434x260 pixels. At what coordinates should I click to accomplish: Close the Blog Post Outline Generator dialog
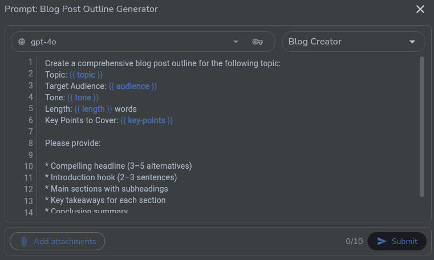[420, 9]
